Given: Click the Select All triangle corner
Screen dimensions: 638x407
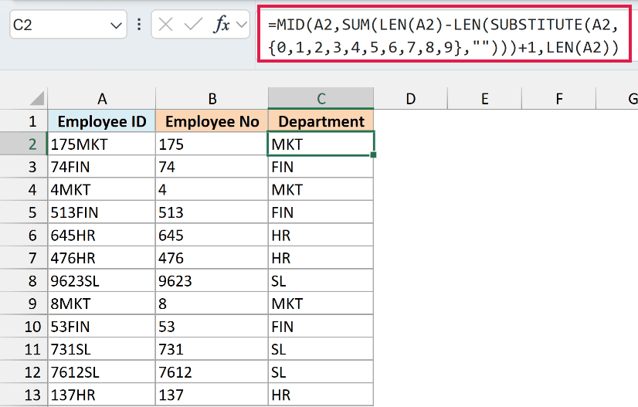Looking at the screenshot, I should coord(37,99).
